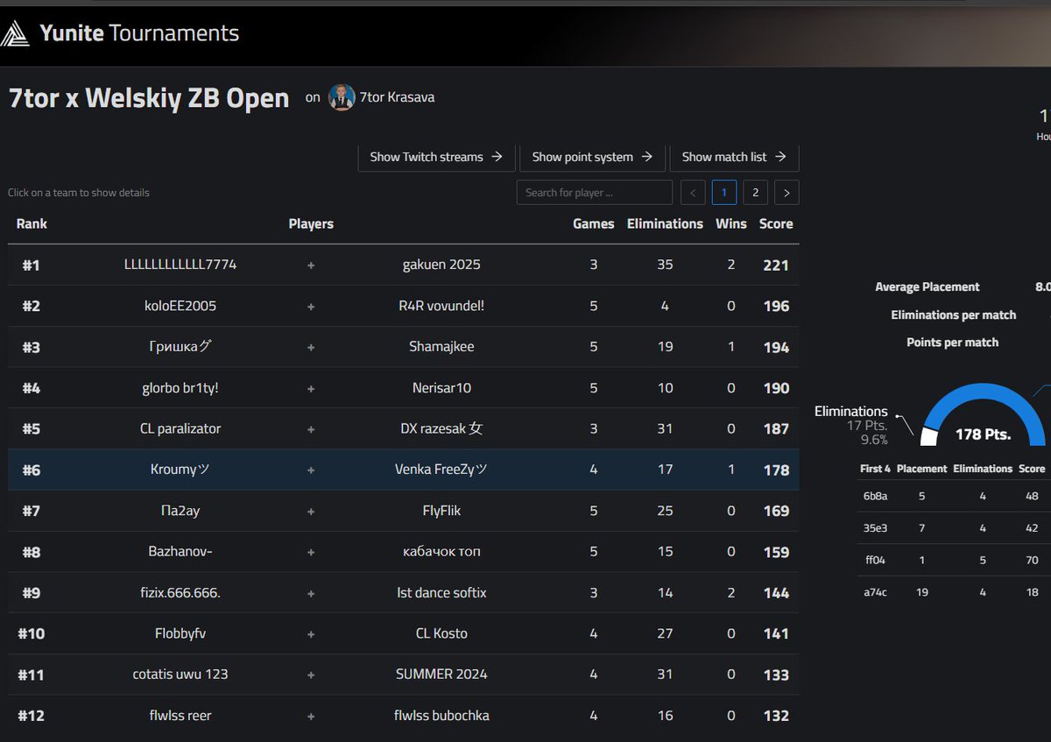Focus the Search for player field
The image size is (1051, 742).
[x=595, y=193]
